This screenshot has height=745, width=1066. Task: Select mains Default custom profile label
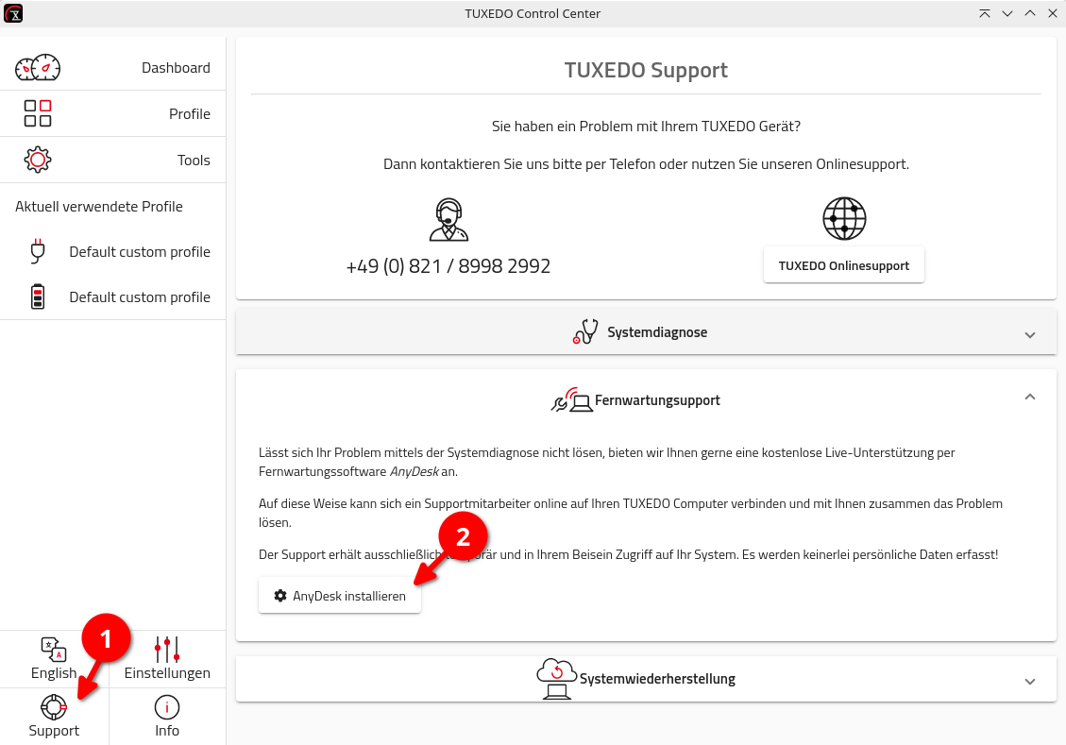(140, 251)
